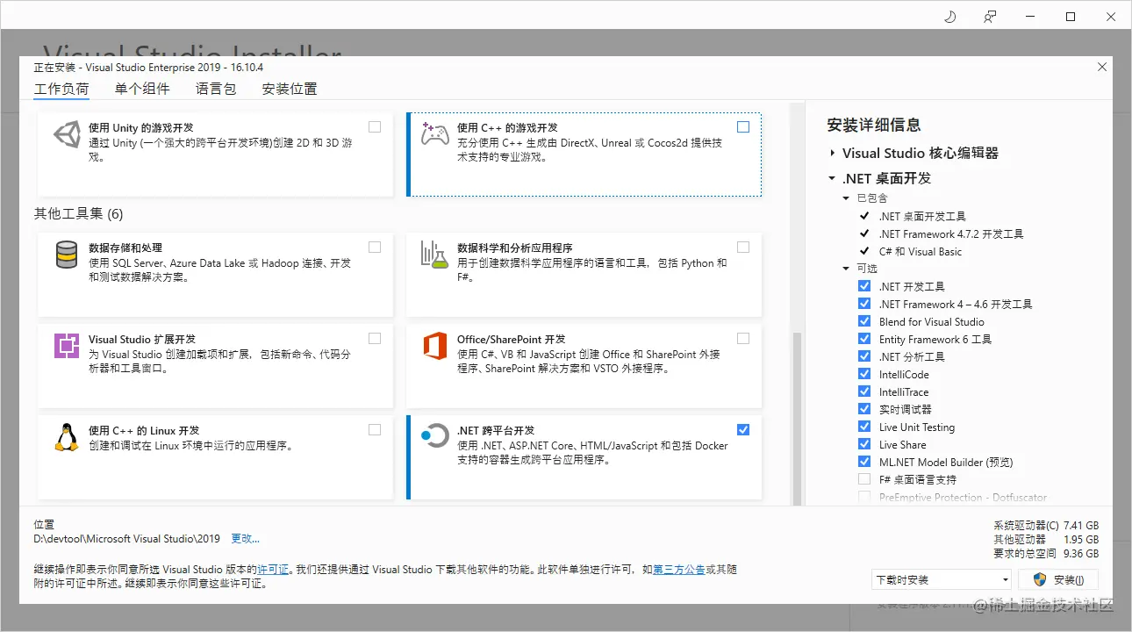Check the Office/SharePoint development workload
Screen dimensions: 1132x632
coord(743,338)
